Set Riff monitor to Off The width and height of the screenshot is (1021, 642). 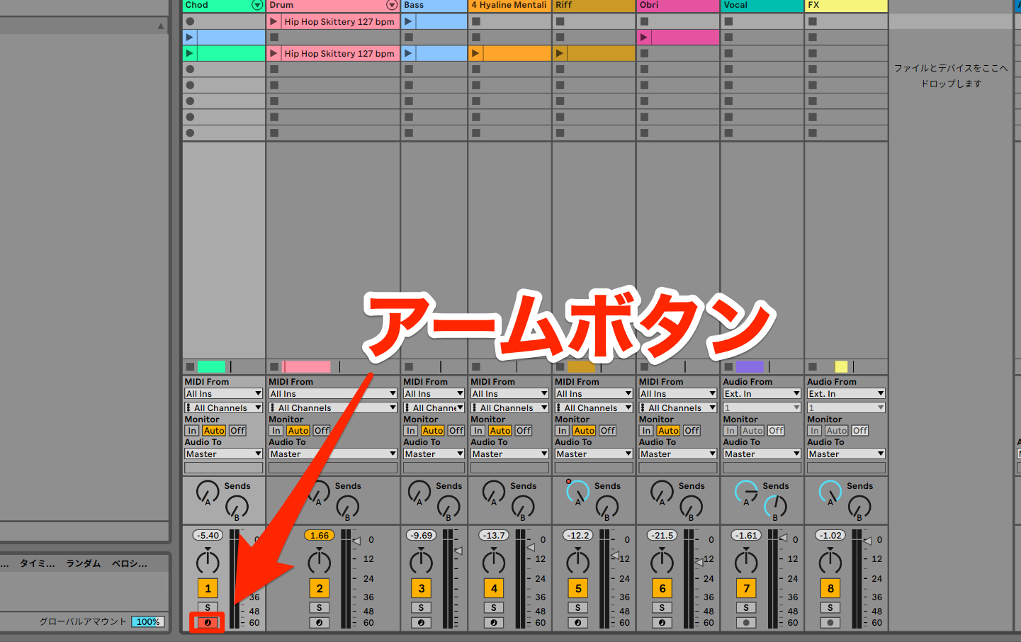pos(608,431)
